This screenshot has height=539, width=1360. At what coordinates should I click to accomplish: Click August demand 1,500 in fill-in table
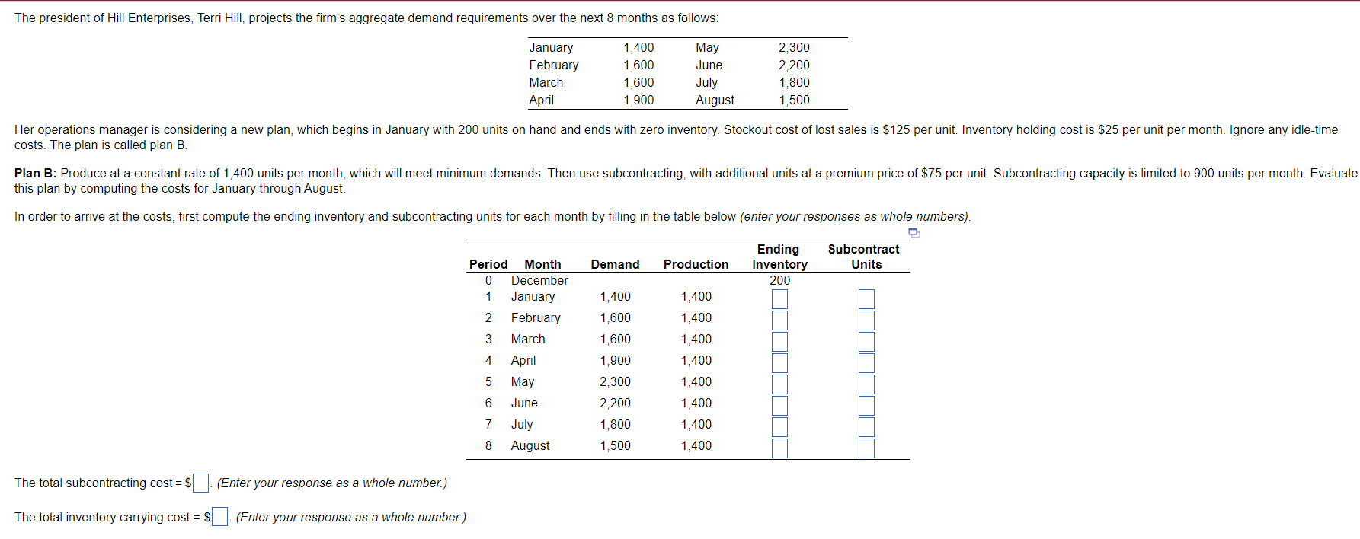615,445
